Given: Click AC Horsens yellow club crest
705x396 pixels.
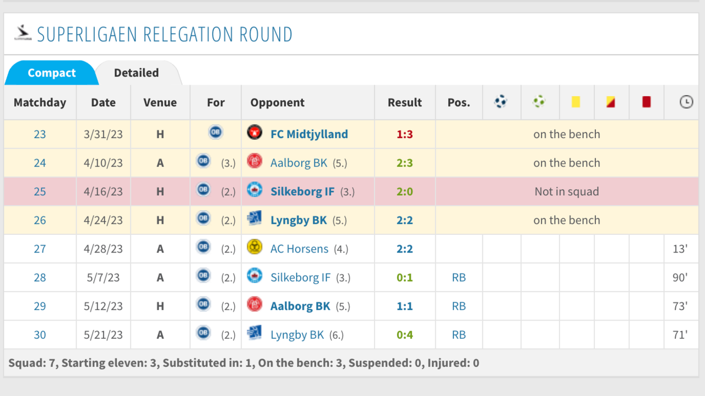Looking at the screenshot, I should tap(254, 247).
